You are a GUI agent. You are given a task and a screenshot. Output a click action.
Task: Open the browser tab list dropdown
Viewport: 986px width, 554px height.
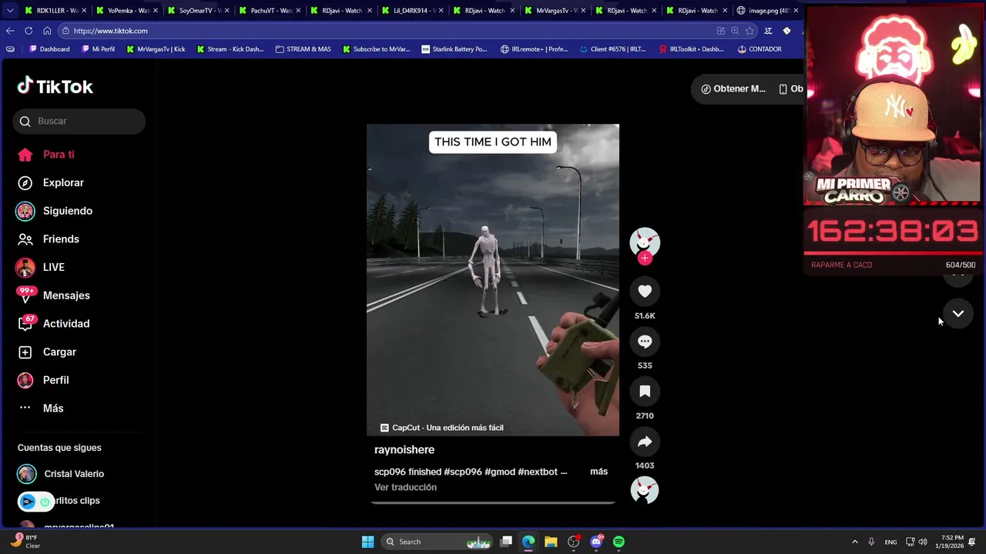(x=9, y=11)
